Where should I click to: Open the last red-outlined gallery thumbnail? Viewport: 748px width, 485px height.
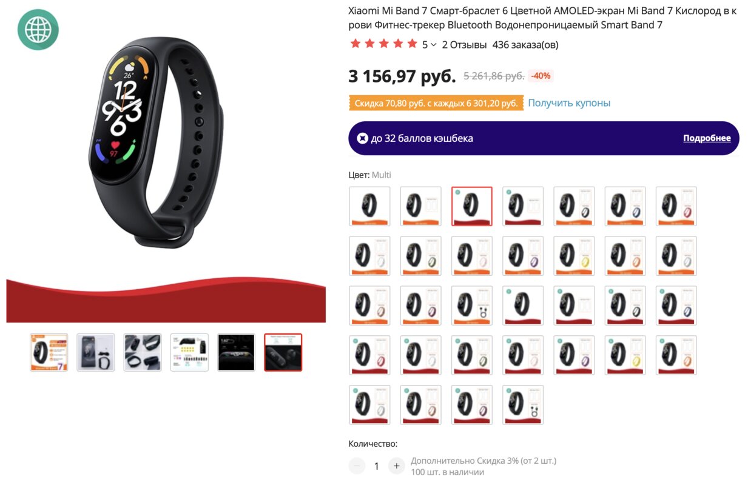pyautogui.click(x=283, y=352)
